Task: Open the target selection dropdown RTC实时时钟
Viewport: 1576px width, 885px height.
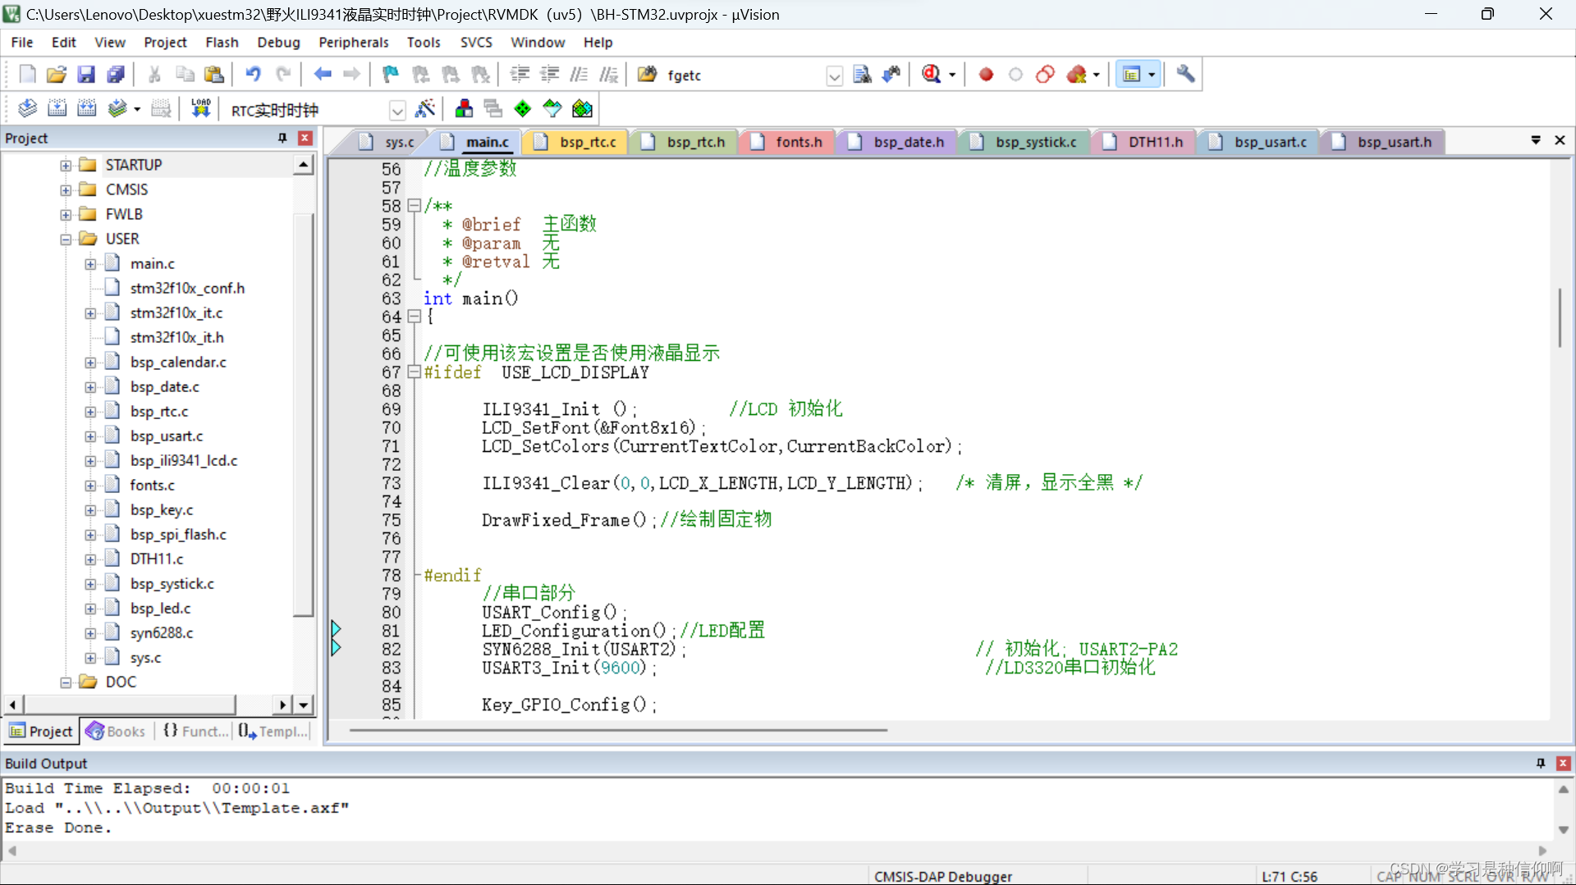Action: pos(397,110)
